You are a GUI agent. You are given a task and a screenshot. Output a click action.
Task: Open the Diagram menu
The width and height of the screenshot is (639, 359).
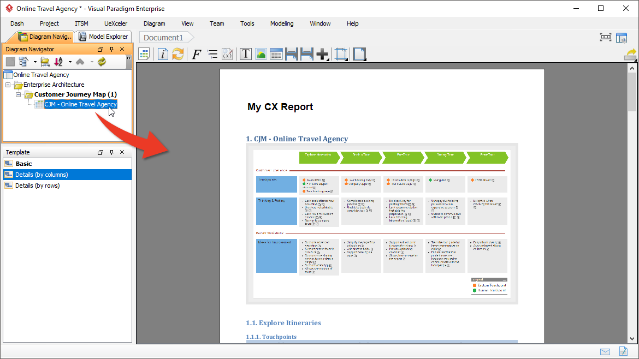tap(155, 23)
